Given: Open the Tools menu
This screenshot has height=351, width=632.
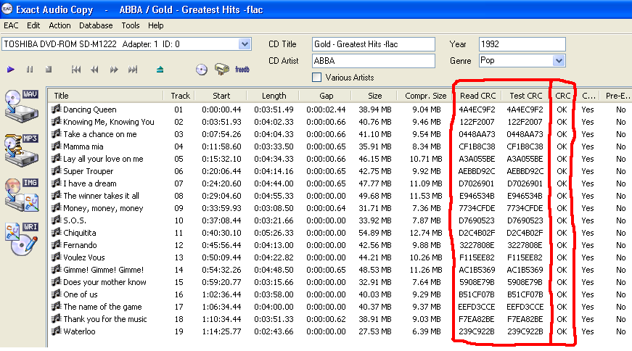Looking at the screenshot, I should pos(131,25).
